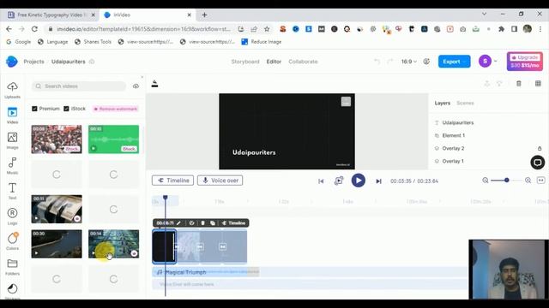The height and width of the screenshot is (308, 549).
Task: Click the Timeline button above the ruler
Action: pos(172,181)
